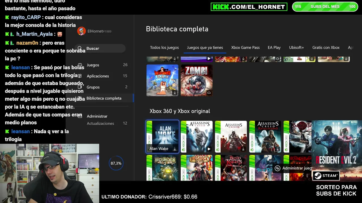Image resolution: width=362 pixels, height=203 pixels.
Task: Click the Biblioteca completa heading
Action: [x=177, y=29]
